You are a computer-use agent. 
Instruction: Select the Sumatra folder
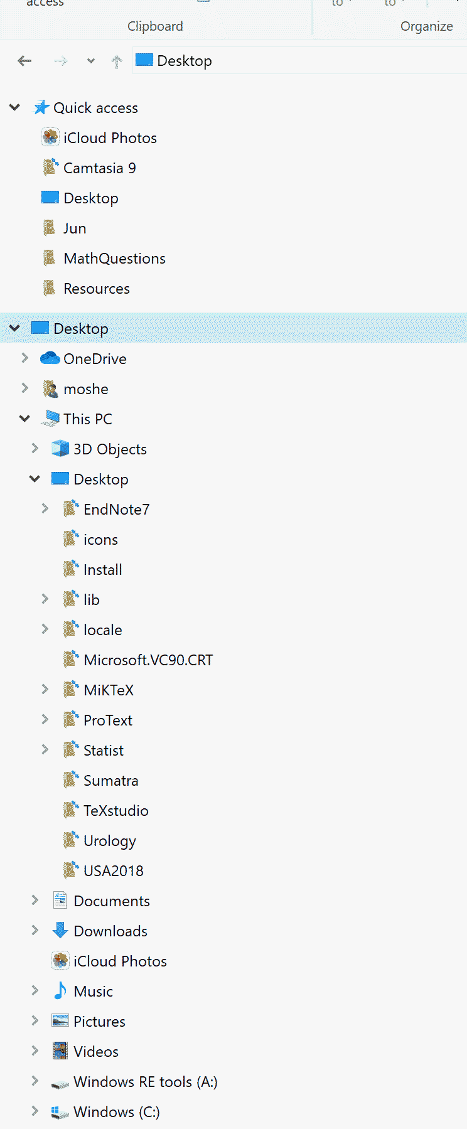pos(111,781)
